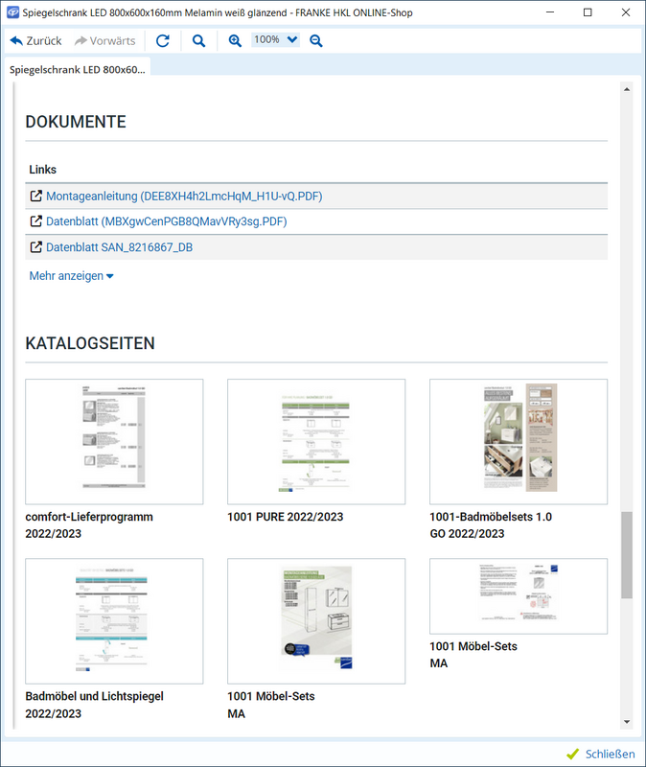The height and width of the screenshot is (767, 646).
Task: Expand Mehr anzeigen to show more links
Action: tap(72, 276)
